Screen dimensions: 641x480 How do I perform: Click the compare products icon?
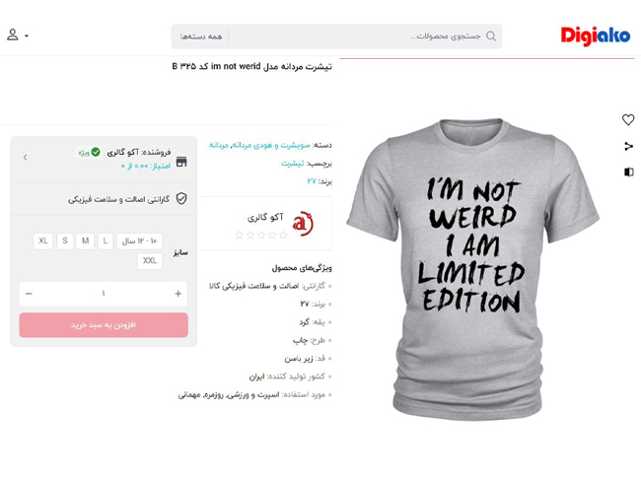pos(629,171)
